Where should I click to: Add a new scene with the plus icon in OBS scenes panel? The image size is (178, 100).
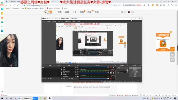click(x=43, y=78)
